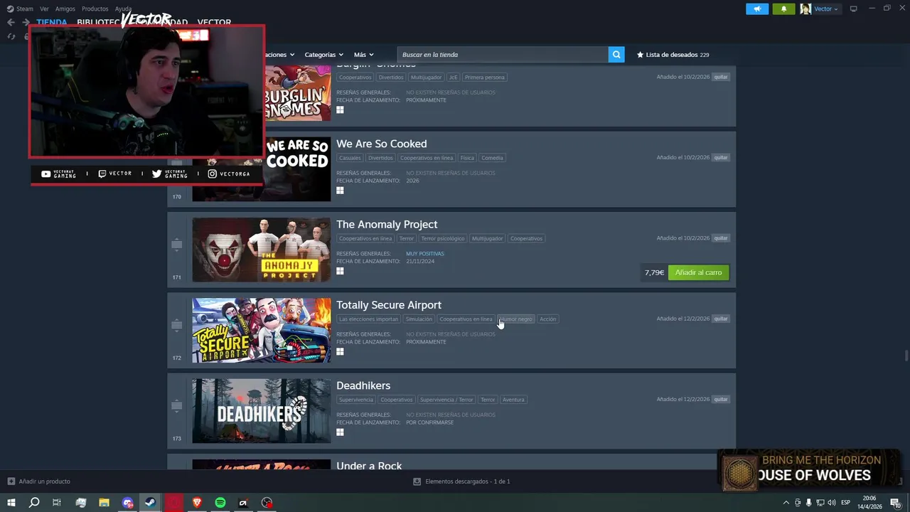Open Windows taskbar search
The image size is (910, 512).
[x=33, y=503]
